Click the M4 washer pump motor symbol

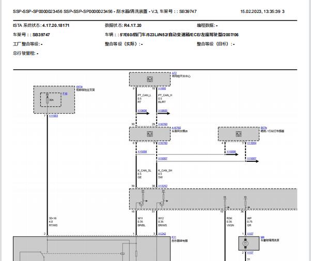245,243
